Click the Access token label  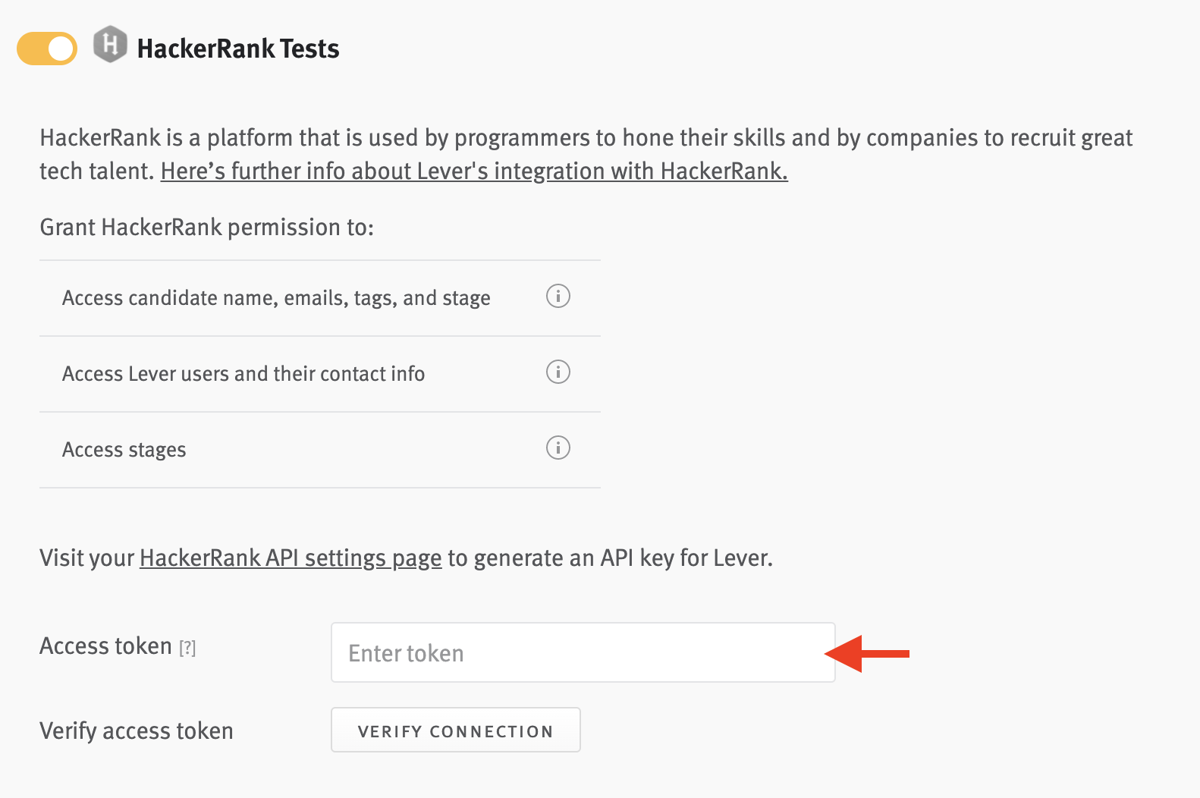[x=105, y=646]
